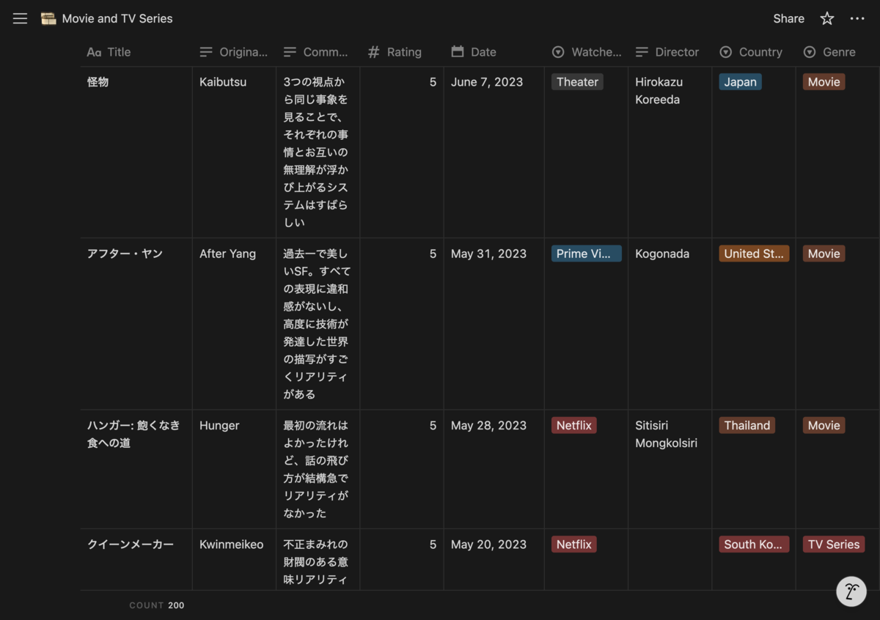This screenshot has width=880, height=620.
Task: Open the hamburger sidebar menu
Action: (20, 18)
